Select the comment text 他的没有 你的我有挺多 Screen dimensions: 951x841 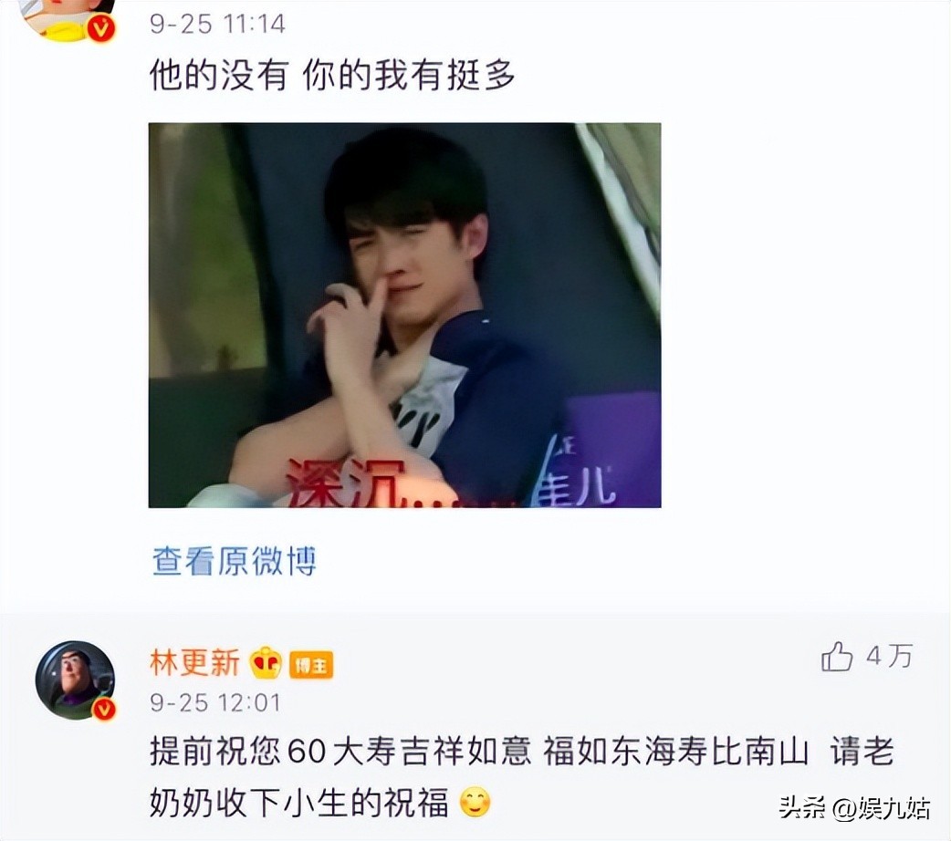coord(332,77)
